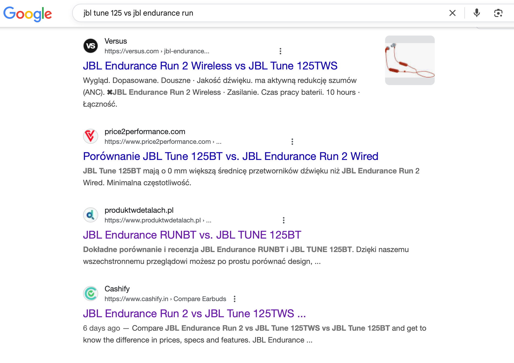Click the red earphones thumbnail image
This screenshot has width=514, height=363.
point(410,60)
